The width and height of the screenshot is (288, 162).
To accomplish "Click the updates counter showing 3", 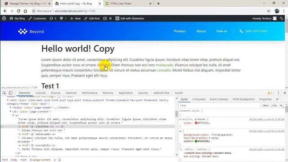I will pyautogui.click(x=53, y=18).
